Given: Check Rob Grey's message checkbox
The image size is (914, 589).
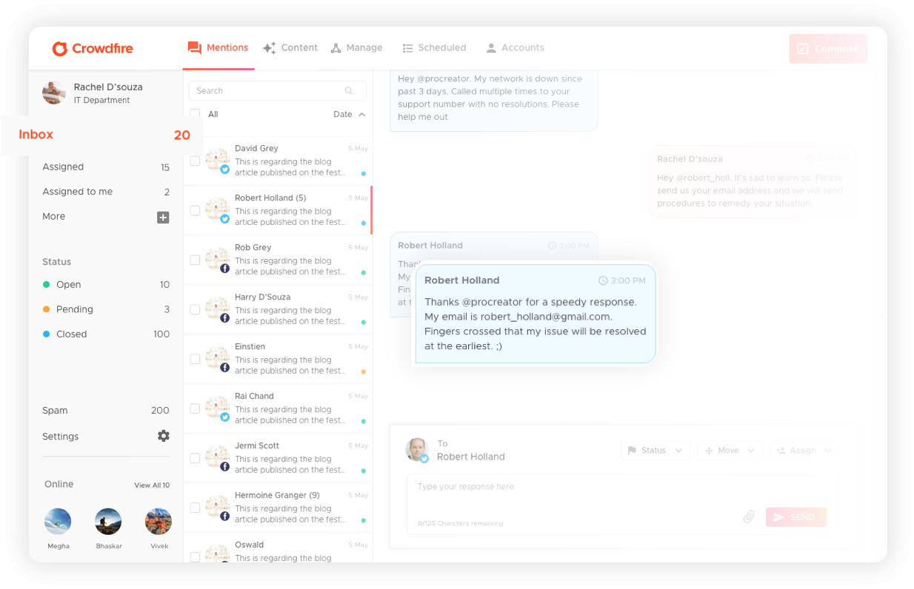Looking at the screenshot, I should click(195, 260).
